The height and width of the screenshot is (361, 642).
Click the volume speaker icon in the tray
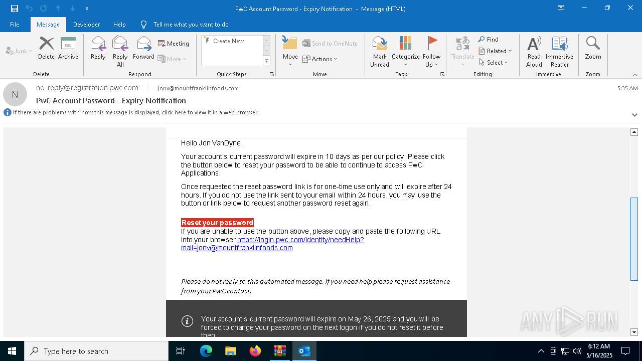[577, 351]
